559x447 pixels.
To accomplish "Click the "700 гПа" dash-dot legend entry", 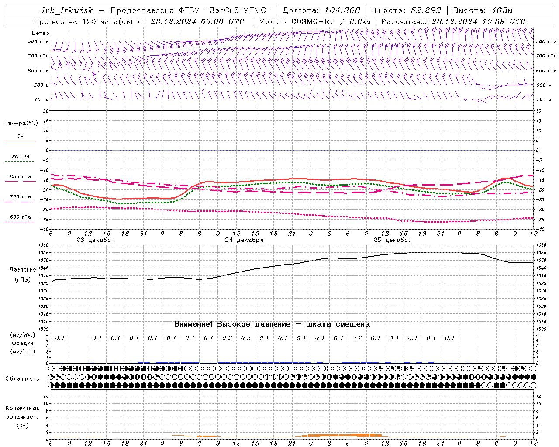I will [20, 199].
